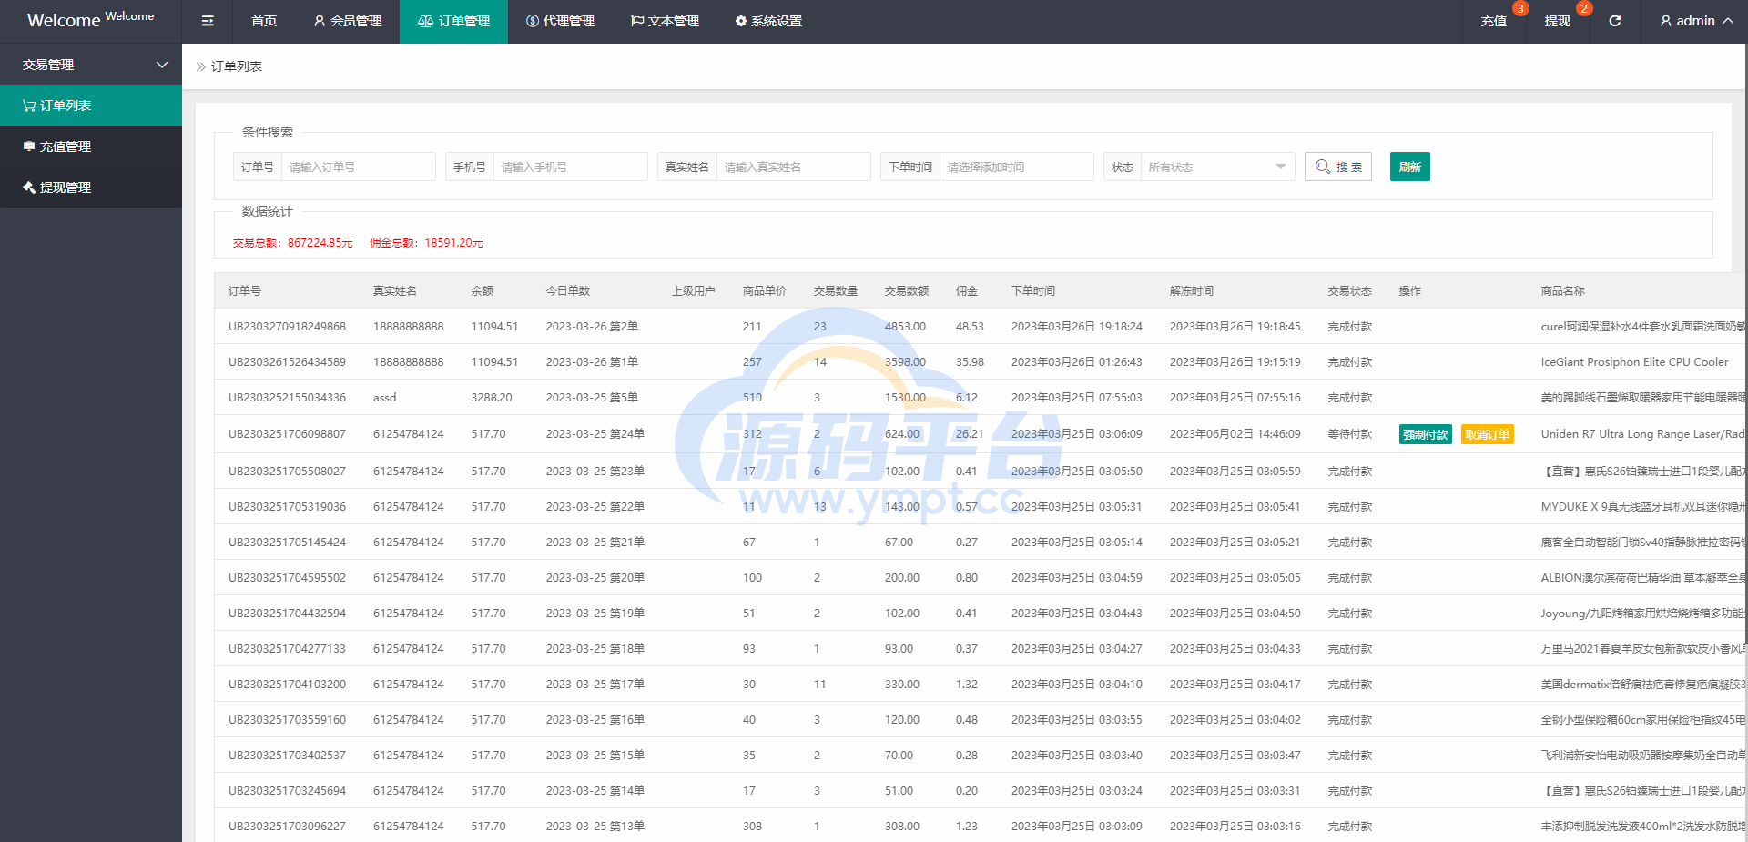Click order number UB2303251703559160
The image size is (1748, 842).
[287, 720]
